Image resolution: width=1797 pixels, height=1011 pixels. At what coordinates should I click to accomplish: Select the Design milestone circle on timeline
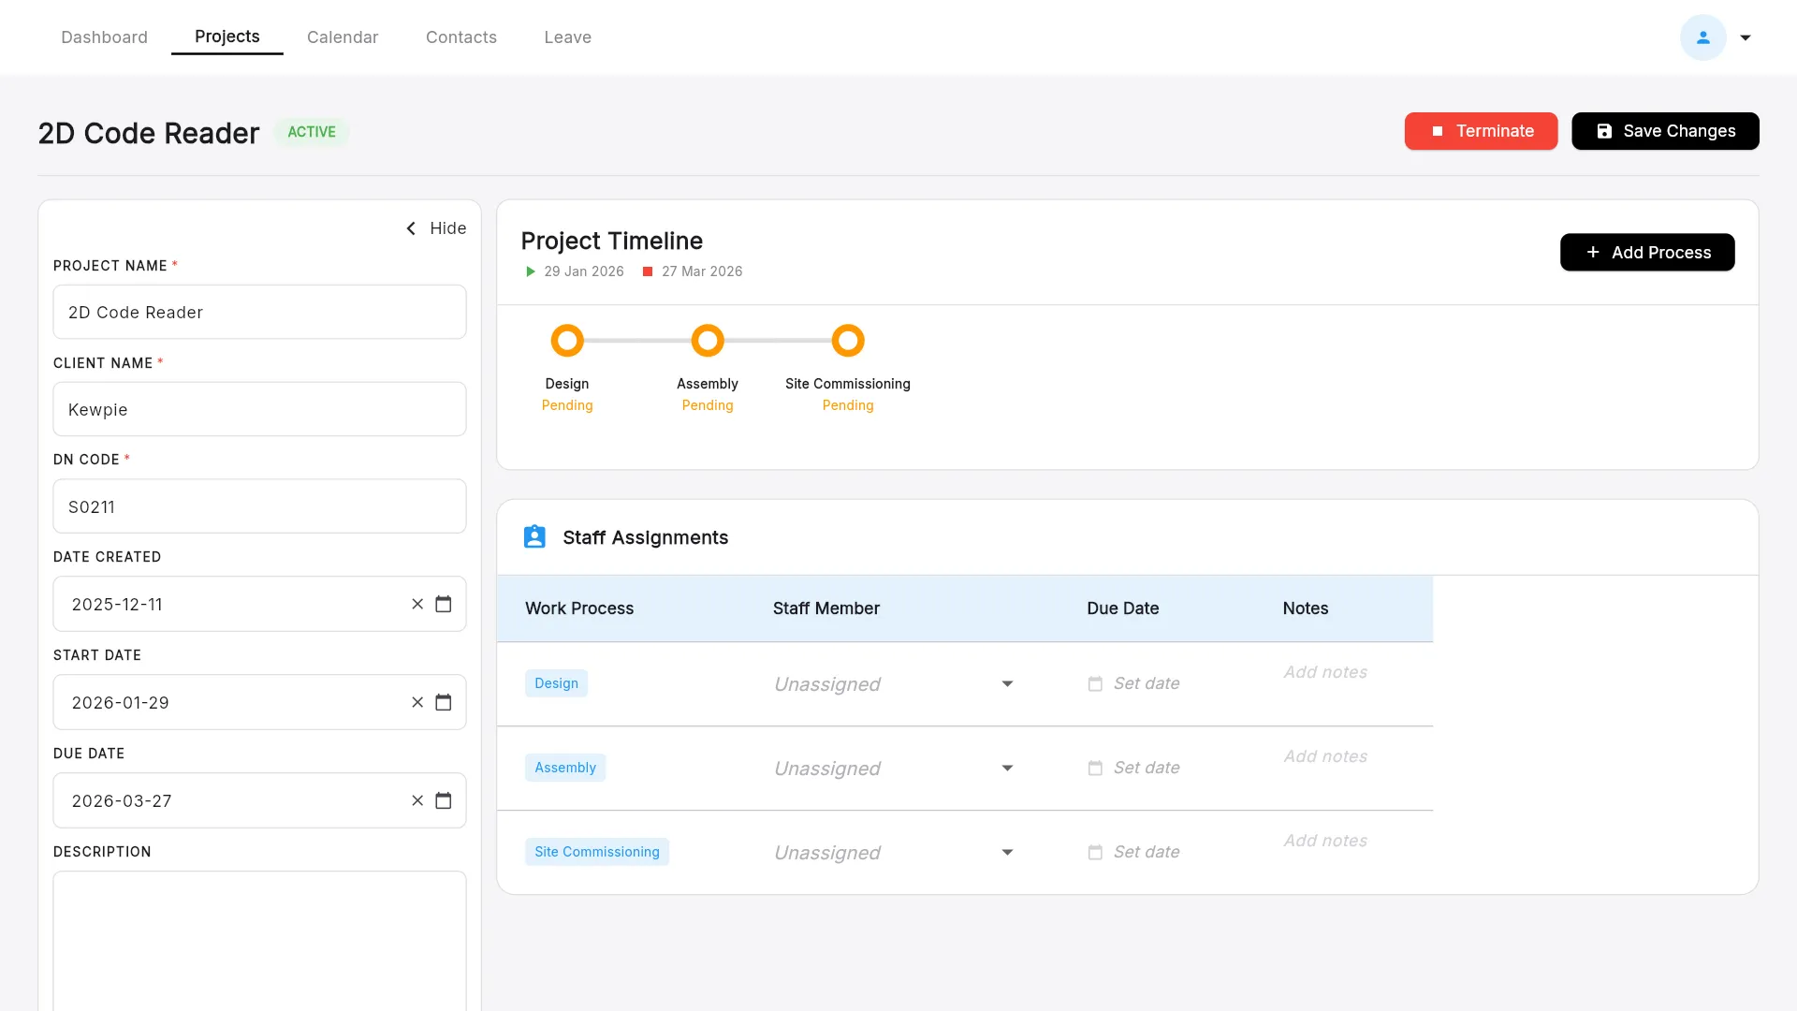[x=566, y=340]
